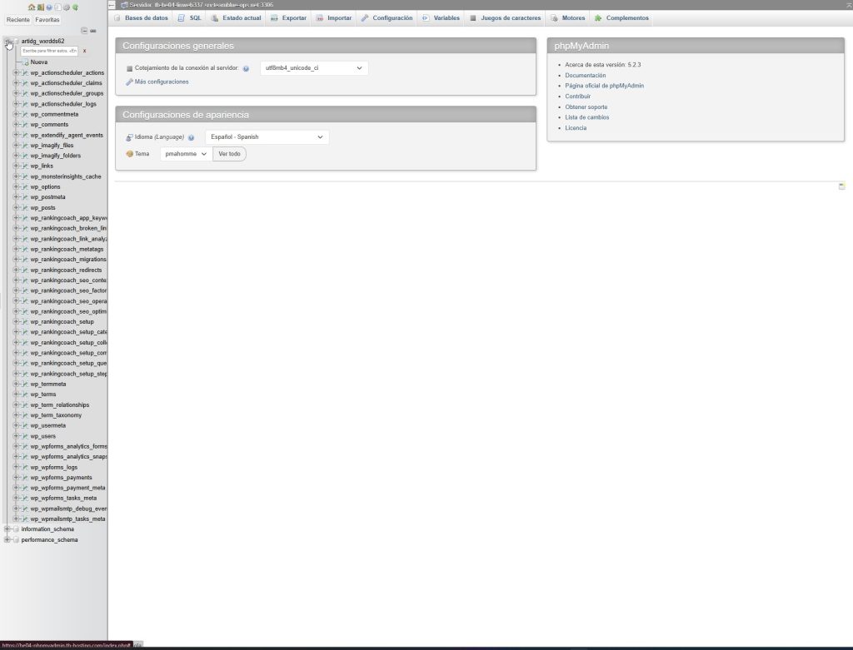This screenshot has height=650, width=853.
Task: Click the green reload navigation panel icon
Action: pos(75,7)
